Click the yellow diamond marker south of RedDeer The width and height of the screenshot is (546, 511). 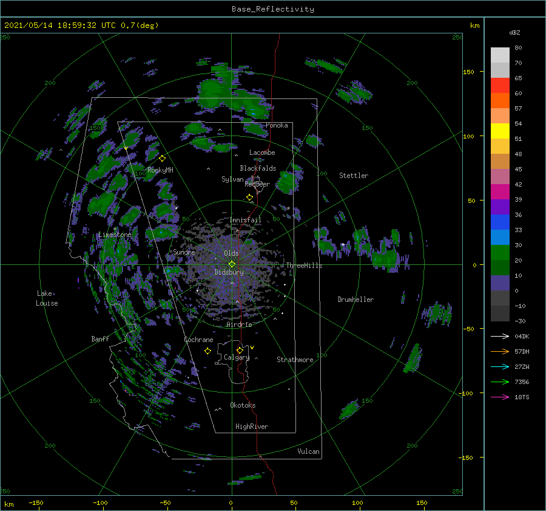point(249,197)
